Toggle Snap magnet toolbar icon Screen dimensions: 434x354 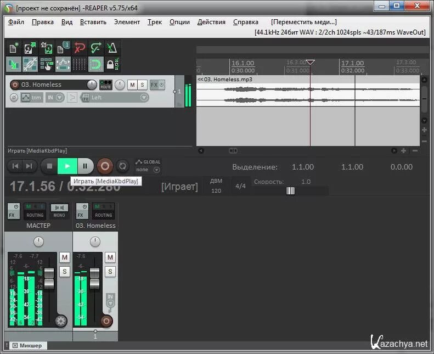pyautogui.click(x=96, y=64)
